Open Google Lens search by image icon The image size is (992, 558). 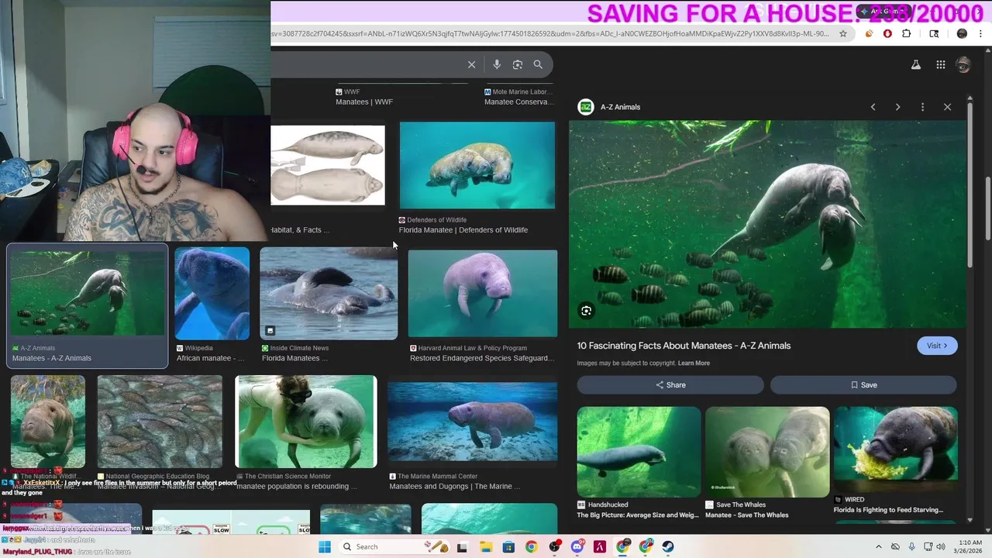click(x=518, y=64)
